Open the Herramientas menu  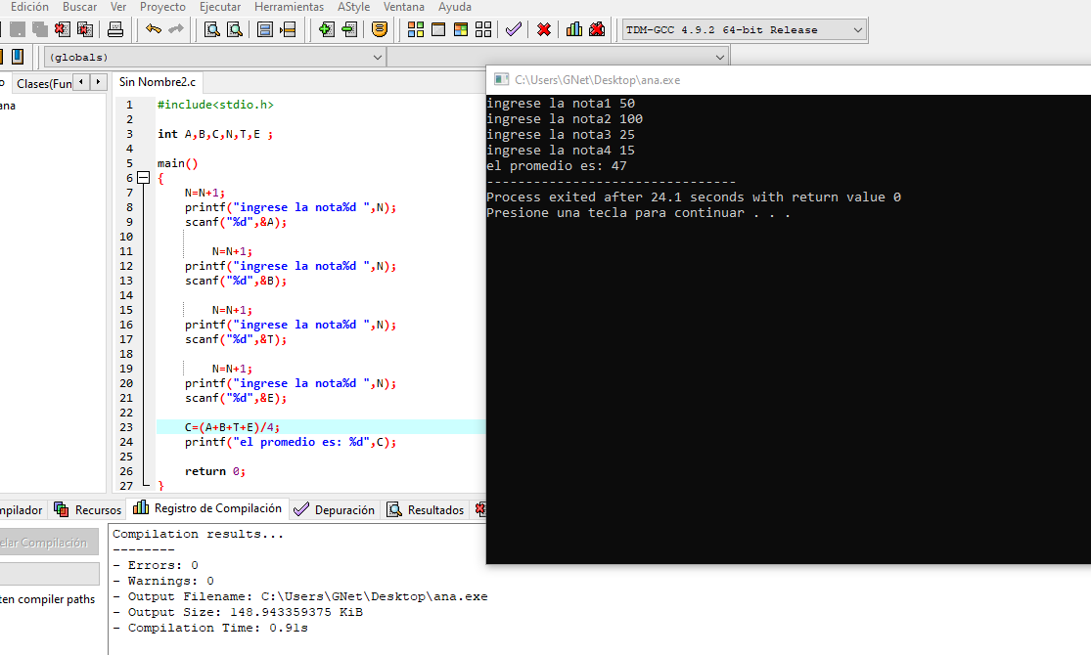tap(289, 7)
